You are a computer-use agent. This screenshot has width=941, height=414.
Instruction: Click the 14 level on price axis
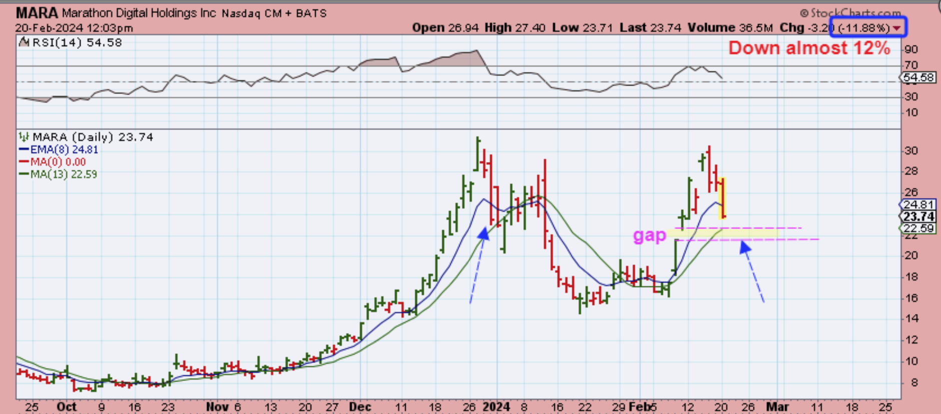(x=911, y=318)
